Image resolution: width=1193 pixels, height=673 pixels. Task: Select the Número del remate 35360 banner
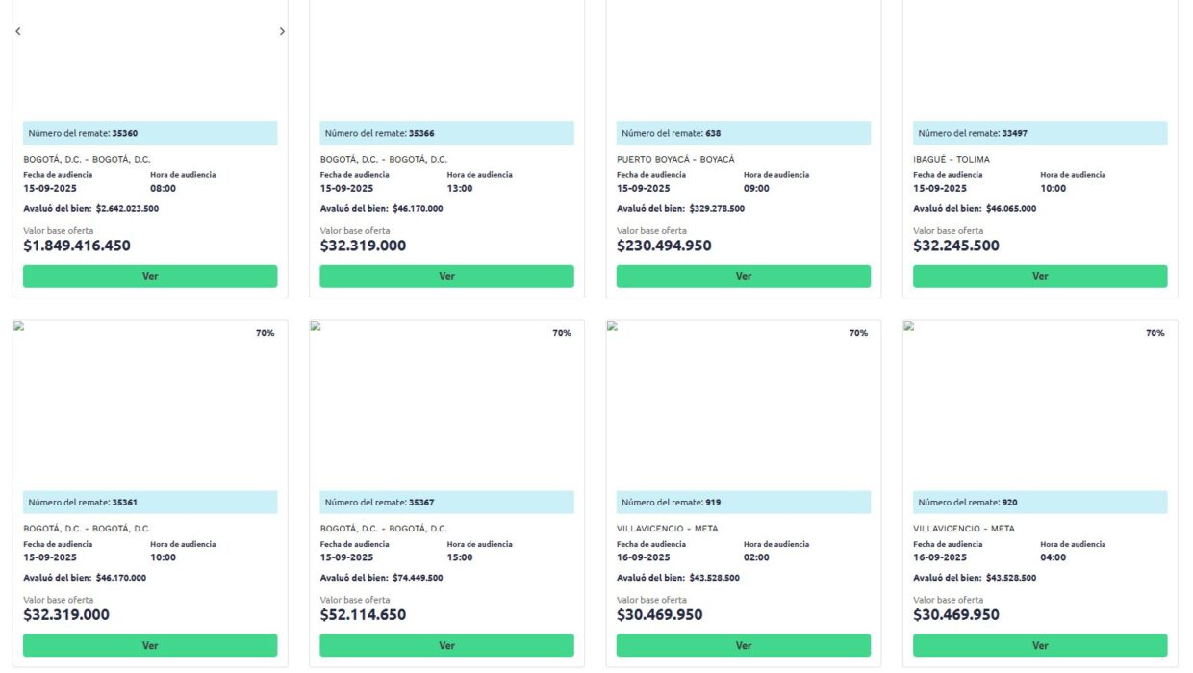[150, 133]
